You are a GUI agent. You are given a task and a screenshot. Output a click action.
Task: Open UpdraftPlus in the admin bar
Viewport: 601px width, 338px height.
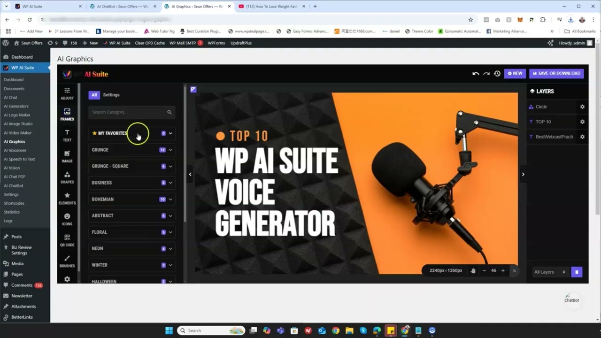tap(241, 43)
